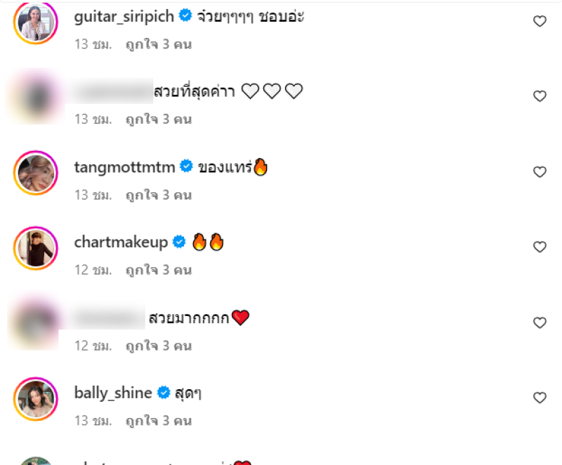This screenshot has height=465, width=562.
Task: Click the 12 ชม. timestamp under chartmakeup
Action: [93, 270]
